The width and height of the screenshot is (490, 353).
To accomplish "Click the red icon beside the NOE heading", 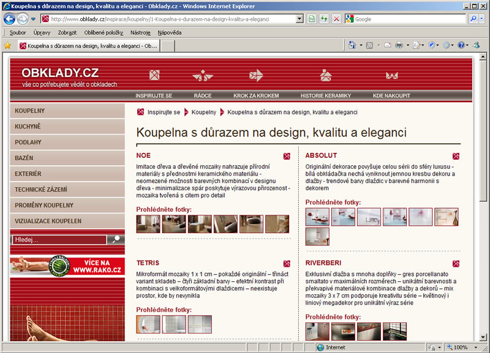I will (x=287, y=156).
